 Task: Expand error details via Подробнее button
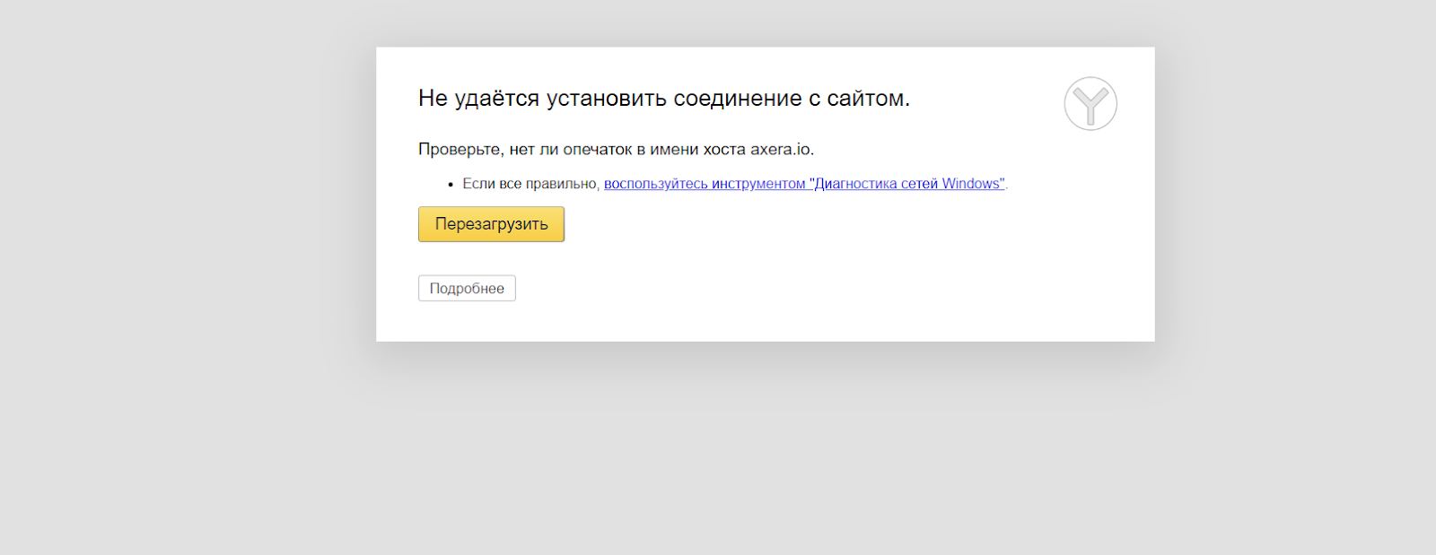click(467, 289)
